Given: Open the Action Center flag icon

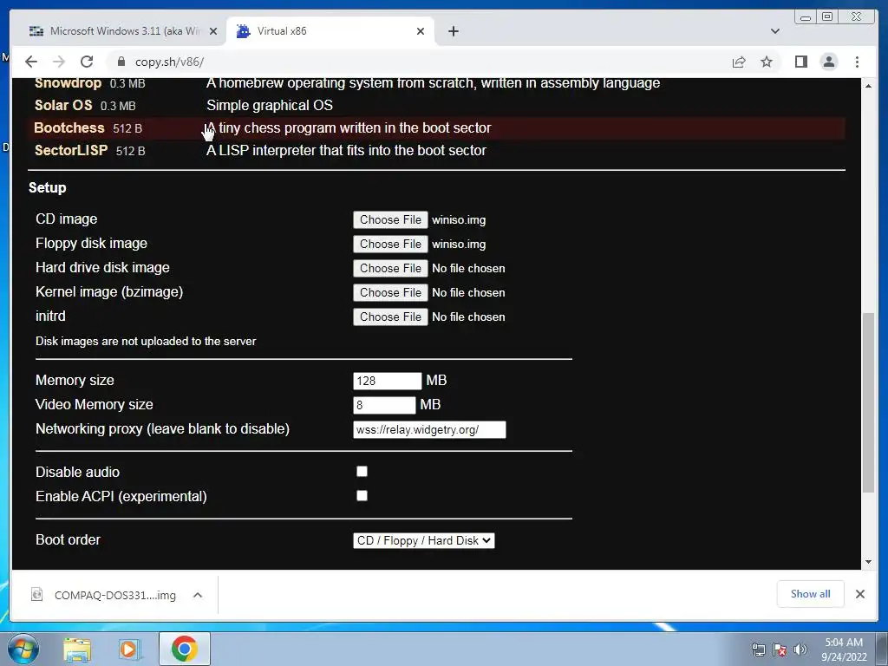Looking at the screenshot, I should coord(780,650).
